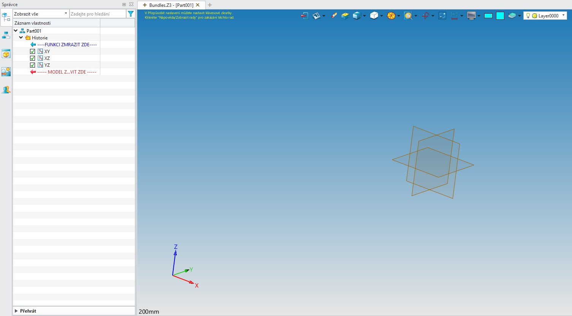Add a new tab with plus button
Viewport: 572px width, 316px height.
210,5
